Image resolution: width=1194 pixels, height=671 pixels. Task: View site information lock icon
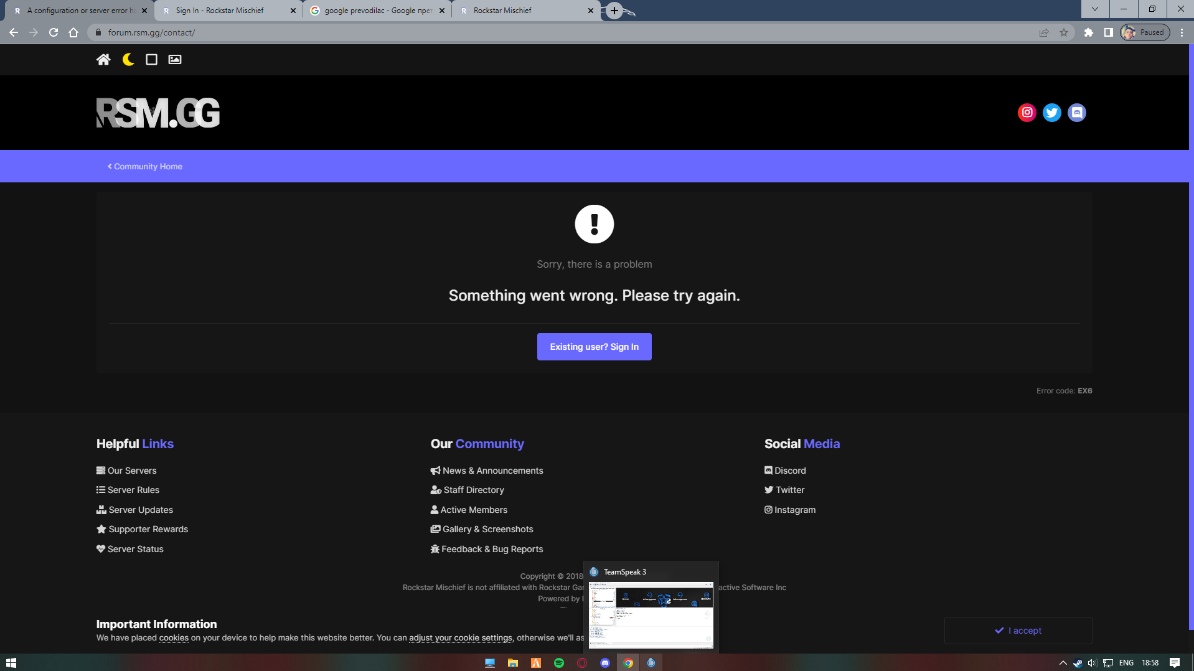(x=98, y=32)
